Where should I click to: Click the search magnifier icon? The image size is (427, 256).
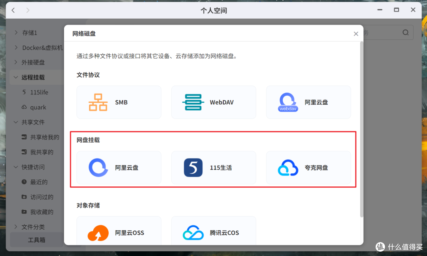406,33
